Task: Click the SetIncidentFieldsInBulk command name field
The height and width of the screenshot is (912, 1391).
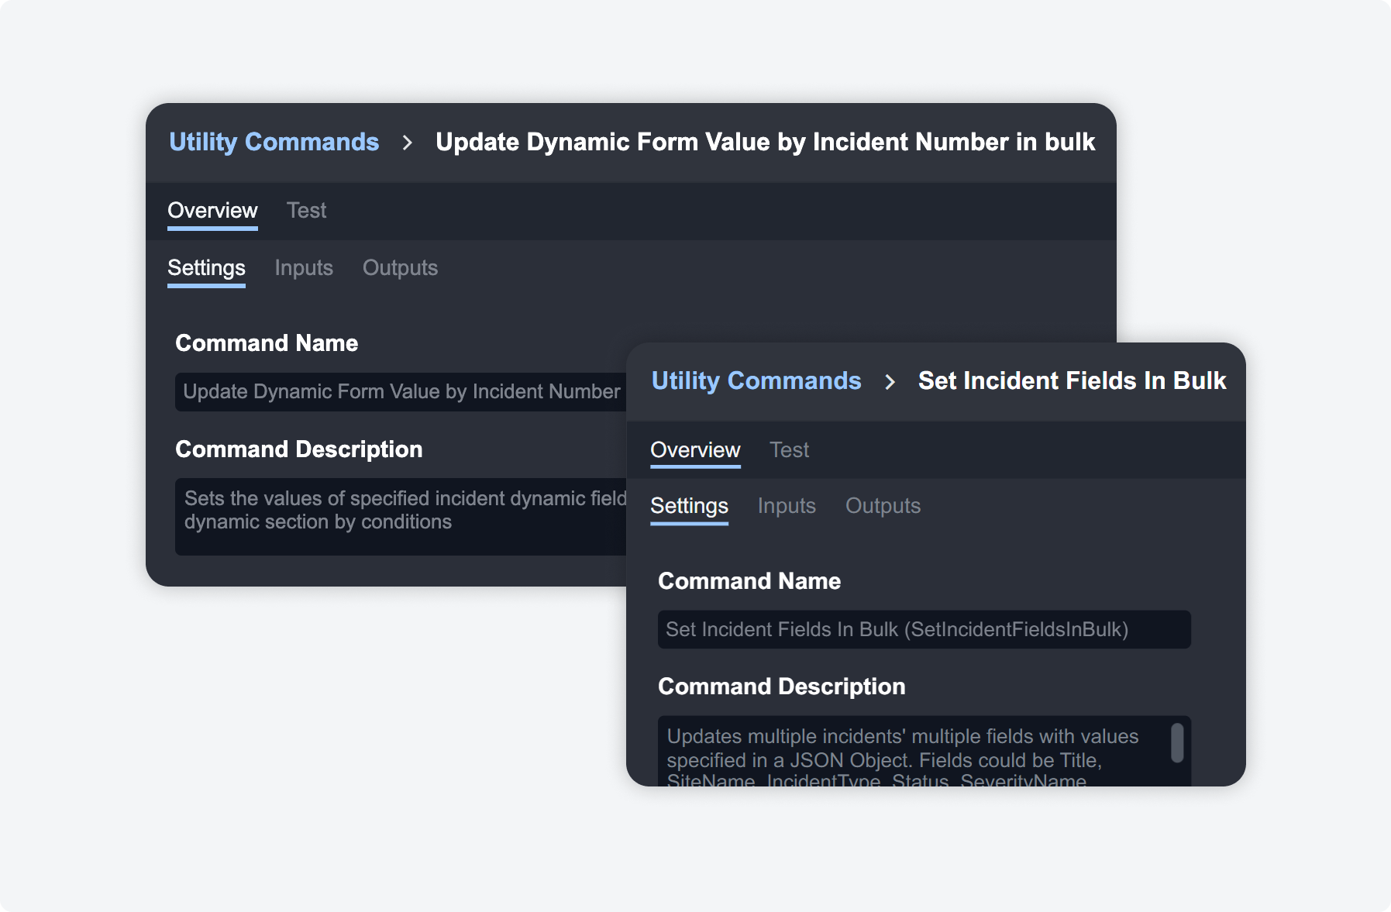Action: pos(923,629)
